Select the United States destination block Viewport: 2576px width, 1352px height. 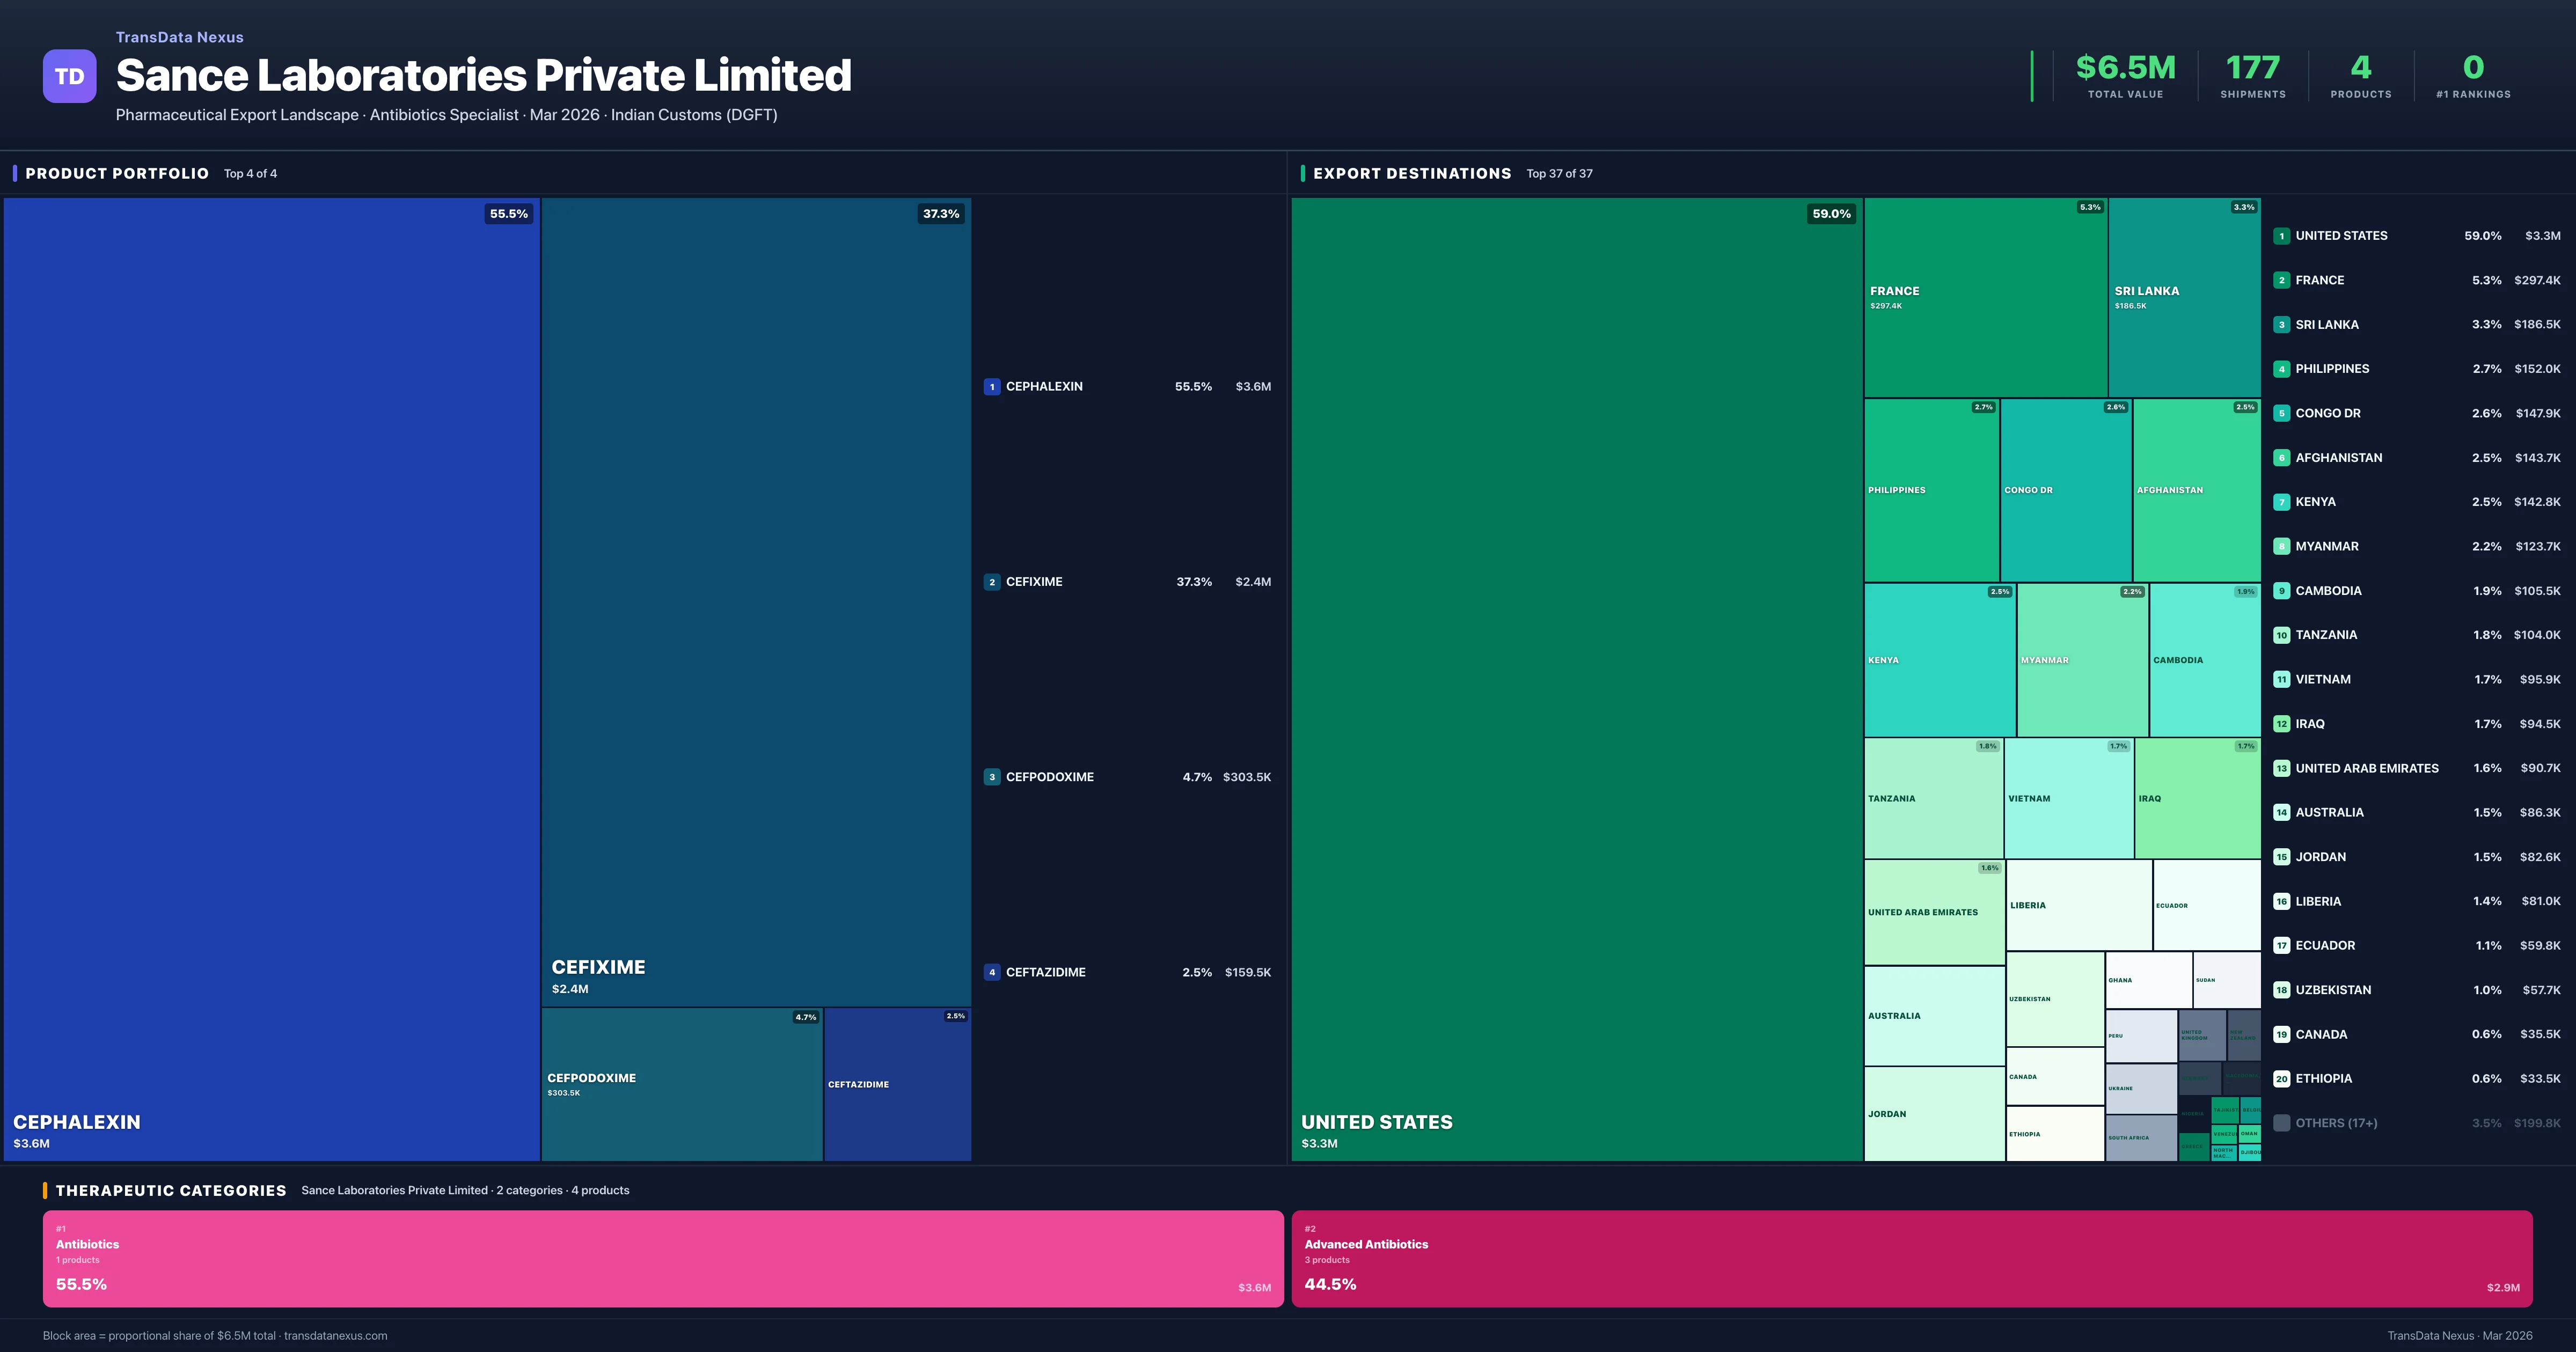[x=1576, y=678]
